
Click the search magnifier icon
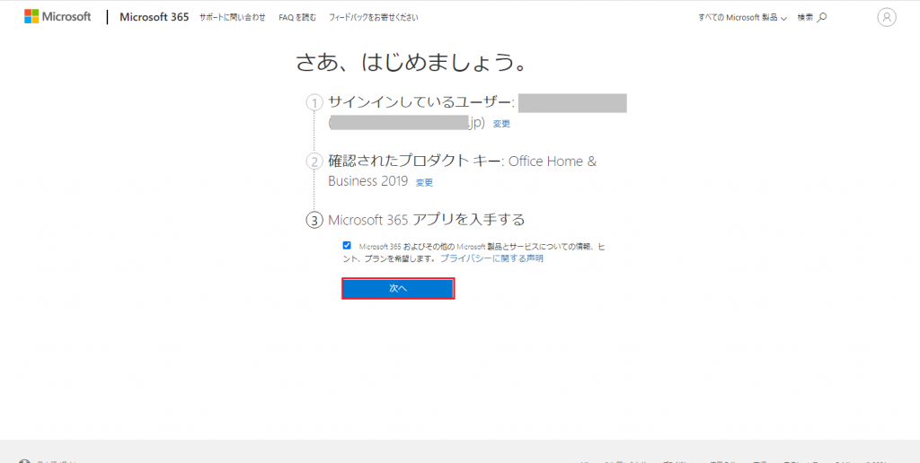(x=822, y=18)
